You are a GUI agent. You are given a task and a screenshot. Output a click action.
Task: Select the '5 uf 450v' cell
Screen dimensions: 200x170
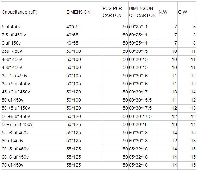pos(33,27)
